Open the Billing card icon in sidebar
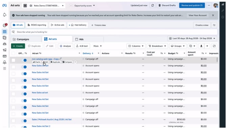This screenshot has width=230, height=130. (4, 56)
